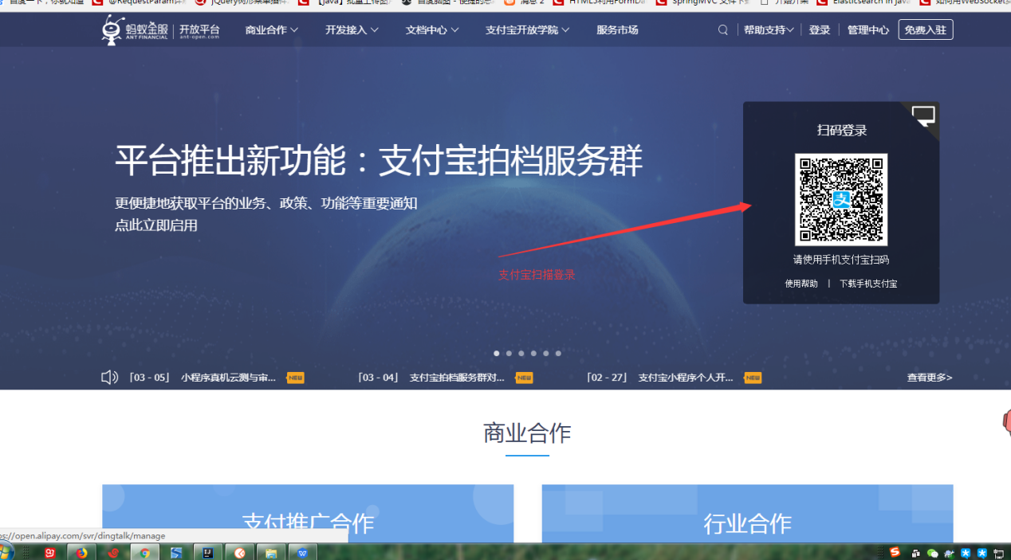Image resolution: width=1011 pixels, height=560 pixels.
Task: Click the banner headline 平台推出新功能
Action: [x=379, y=161]
